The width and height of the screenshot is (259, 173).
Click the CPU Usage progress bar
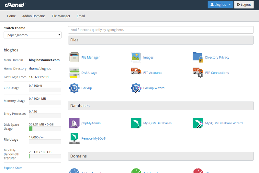(45, 90)
